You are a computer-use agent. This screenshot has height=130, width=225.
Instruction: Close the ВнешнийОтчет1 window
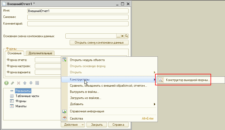(128, 4)
